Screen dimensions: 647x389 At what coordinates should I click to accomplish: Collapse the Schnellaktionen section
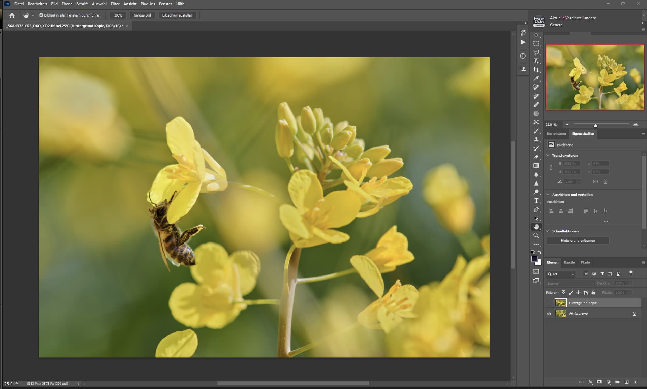548,231
